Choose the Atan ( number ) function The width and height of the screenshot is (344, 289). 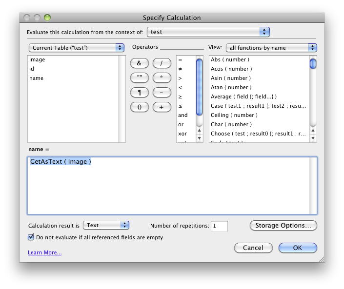[x=259, y=87]
